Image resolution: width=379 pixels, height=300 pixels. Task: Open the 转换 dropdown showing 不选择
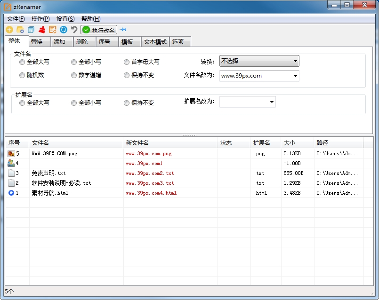pos(259,61)
